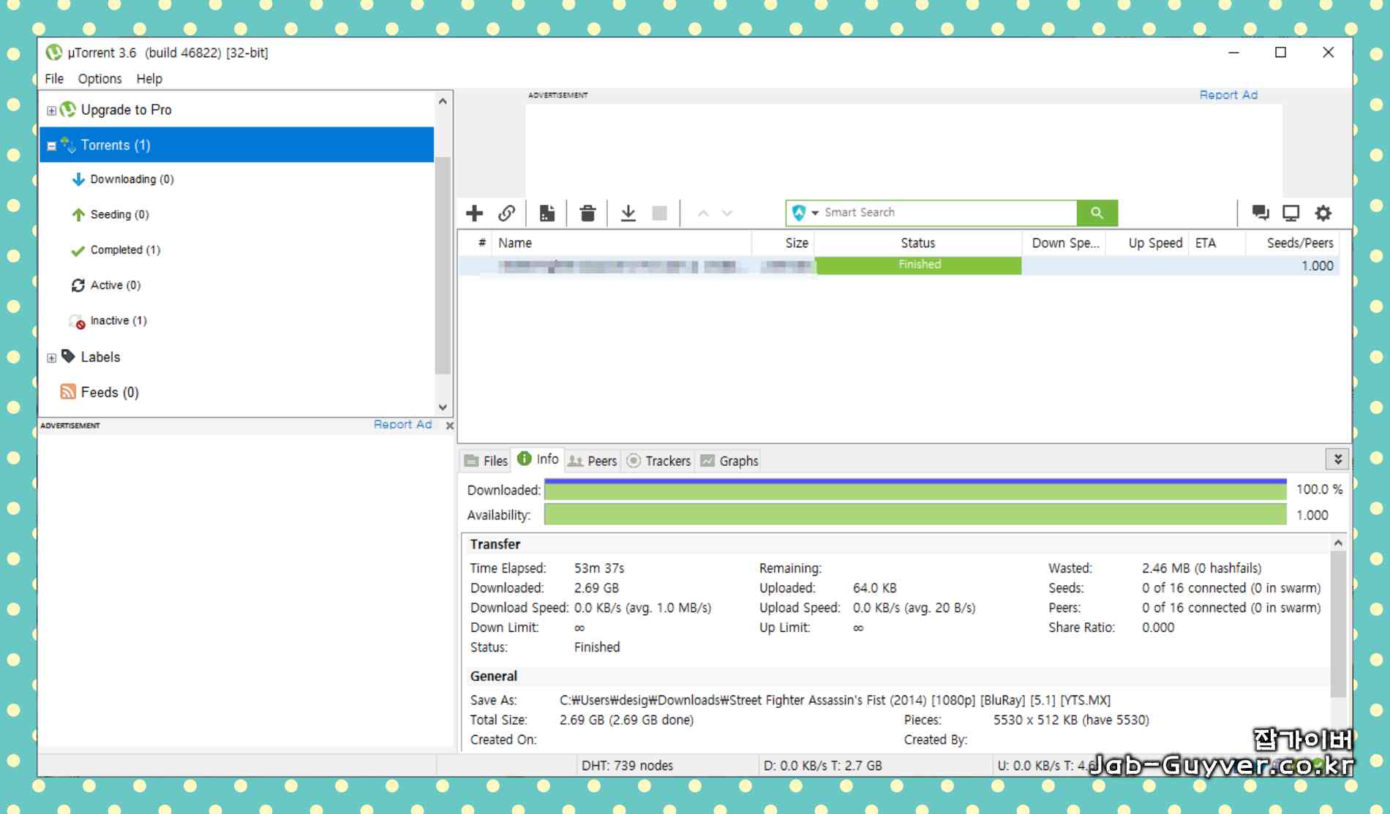Click the green Finished status bar
1390x814 pixels.
tap(918, 265)
